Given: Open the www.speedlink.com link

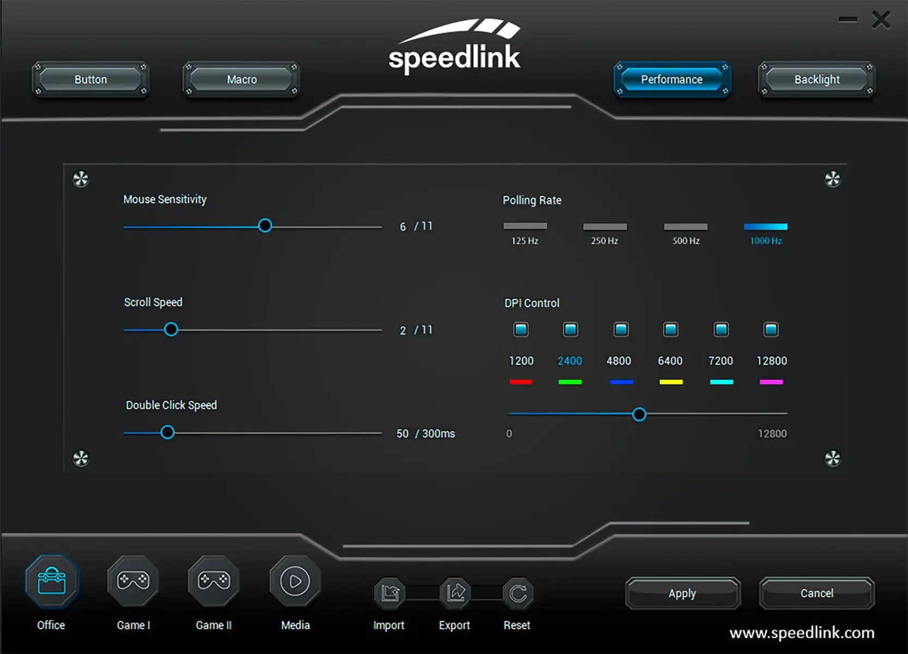Looking at the screenshot, I should [800, 633].
